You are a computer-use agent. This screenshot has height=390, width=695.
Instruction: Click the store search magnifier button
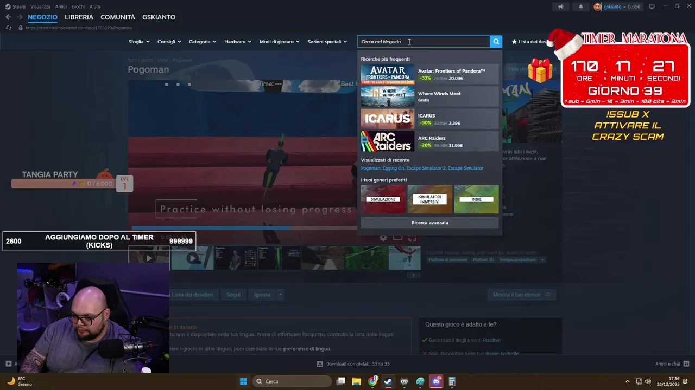[x=496, y=42]
